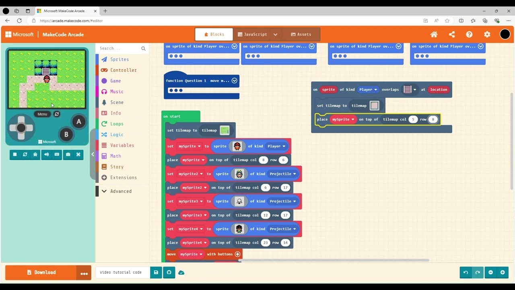Viewport: 515px width, 290px height.
Task: Open the settings gear menu
Action: pos(487,35)
